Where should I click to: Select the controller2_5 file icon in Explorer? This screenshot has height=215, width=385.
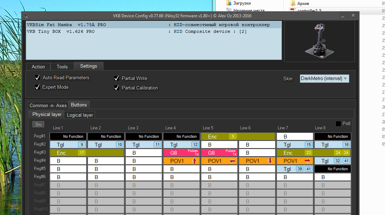[292, 11]
